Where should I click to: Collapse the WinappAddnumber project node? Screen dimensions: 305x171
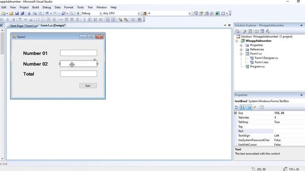click(x=237, y=41)
